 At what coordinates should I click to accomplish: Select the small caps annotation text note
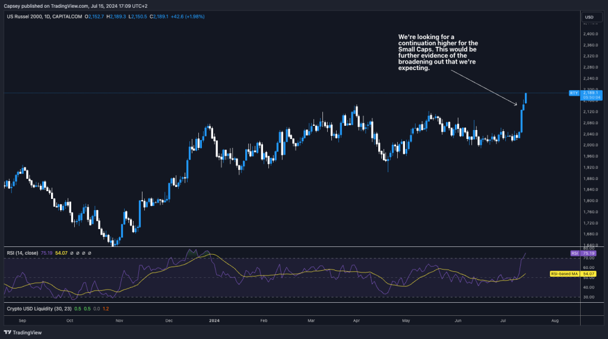coord(438,52)
